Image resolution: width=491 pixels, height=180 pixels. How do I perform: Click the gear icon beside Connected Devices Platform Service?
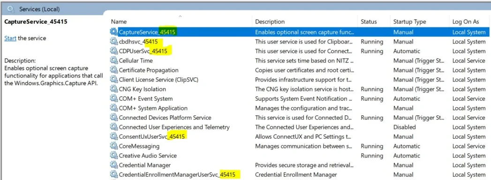tap(113, 117)
